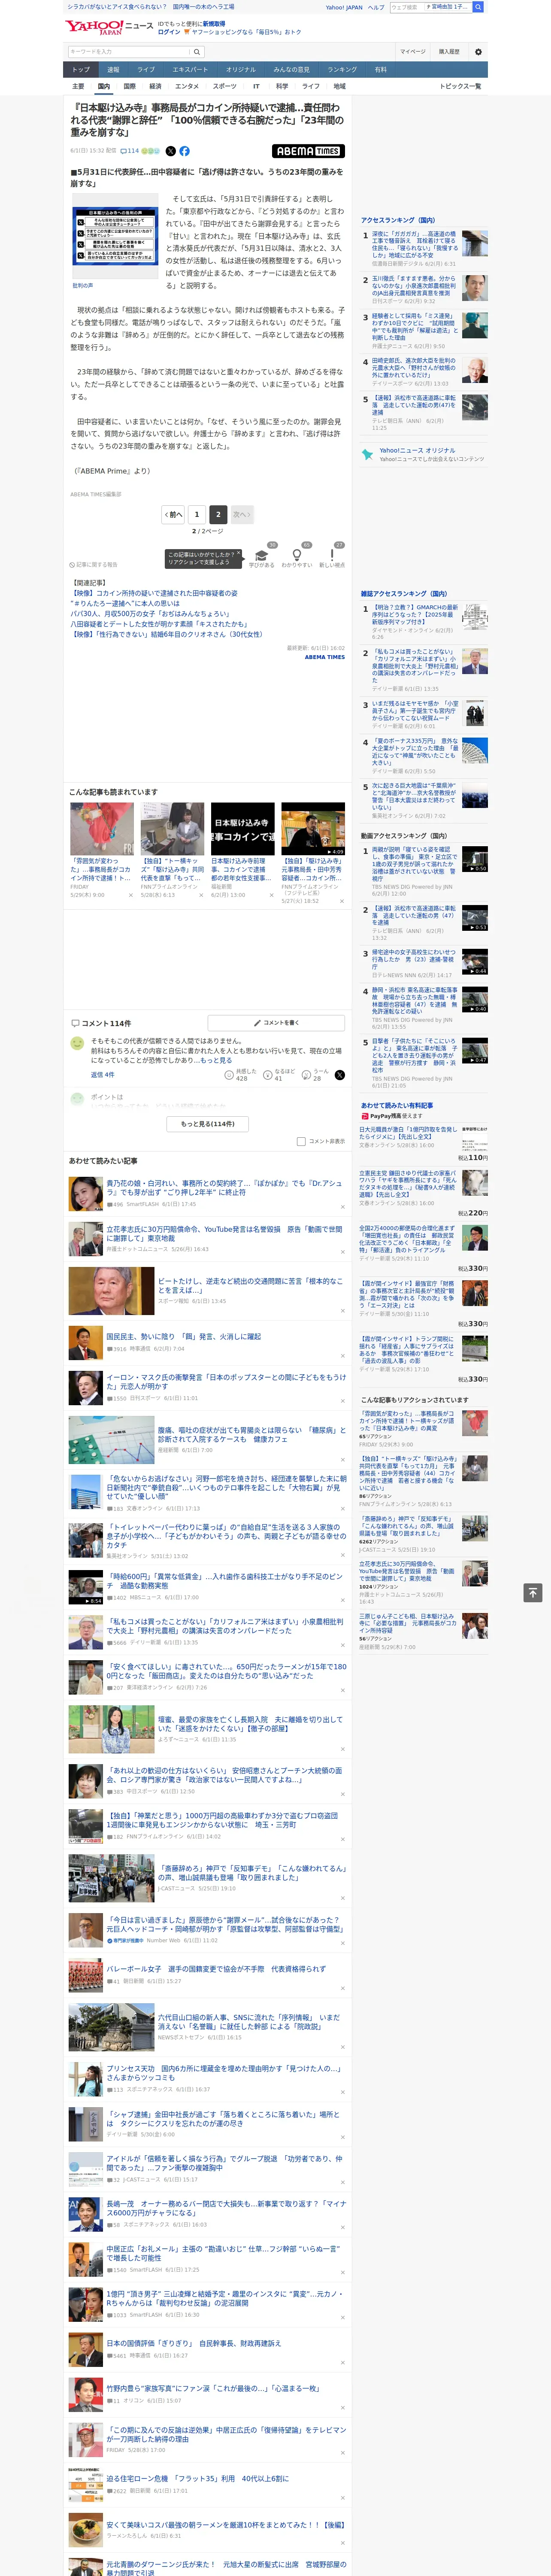This screenshot has width=551, height=2576.
Task: Open the 購入履歴 link
Action: [449, 51]
